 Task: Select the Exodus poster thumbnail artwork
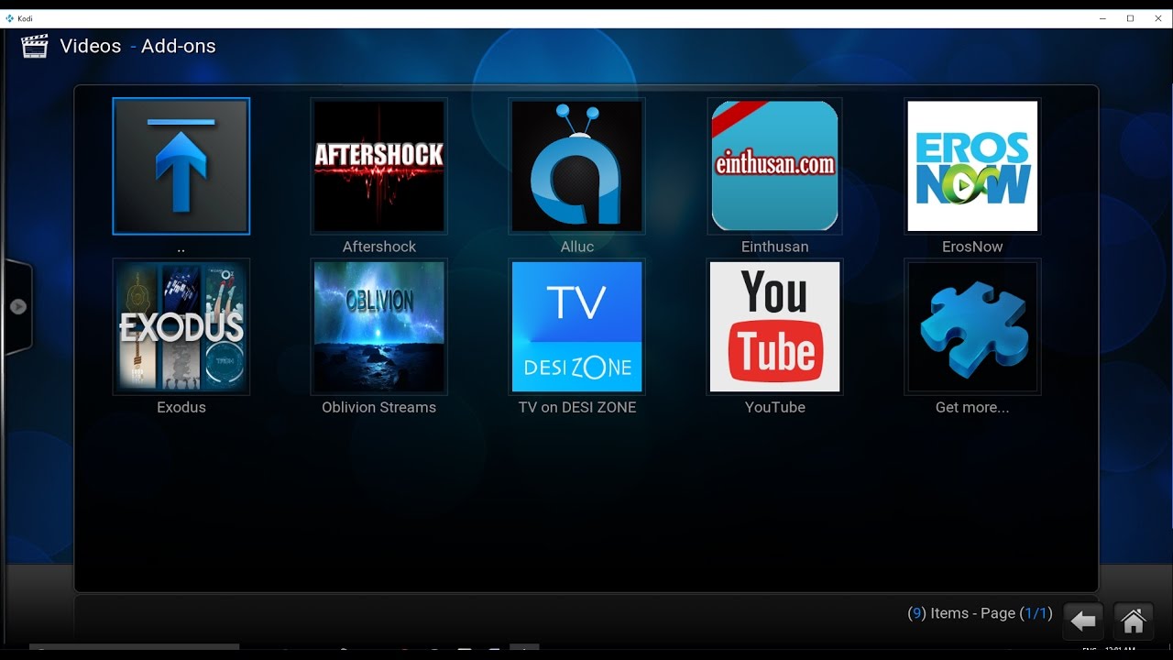tap(181, 326)
